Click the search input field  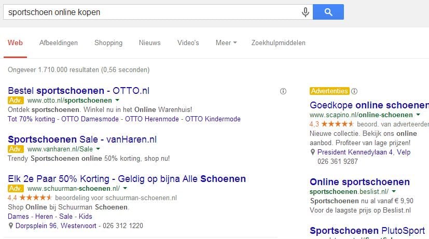tap(152, 12)
